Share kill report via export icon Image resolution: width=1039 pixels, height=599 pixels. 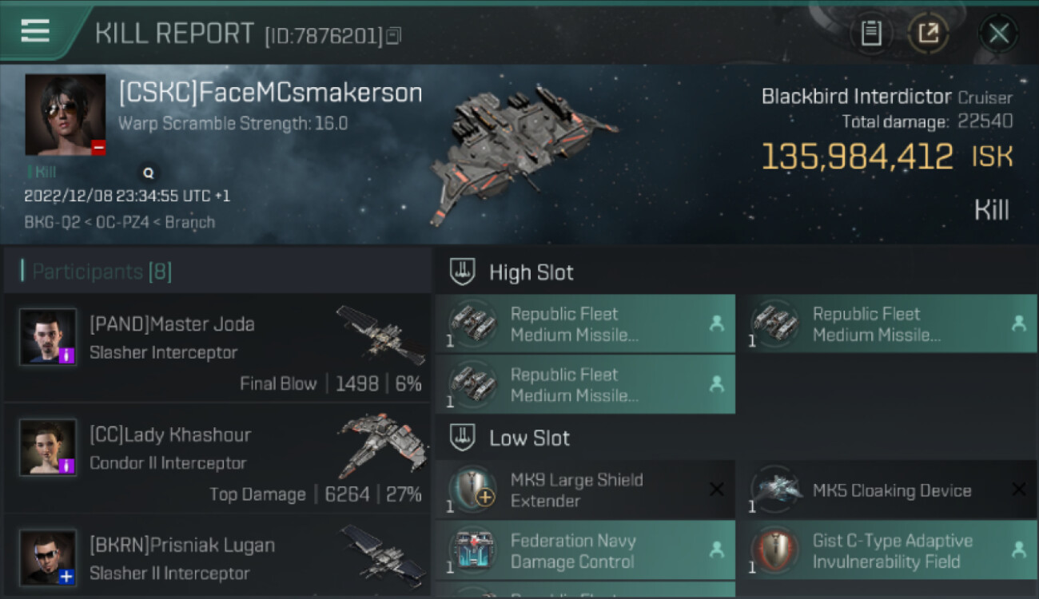(928, 34)
